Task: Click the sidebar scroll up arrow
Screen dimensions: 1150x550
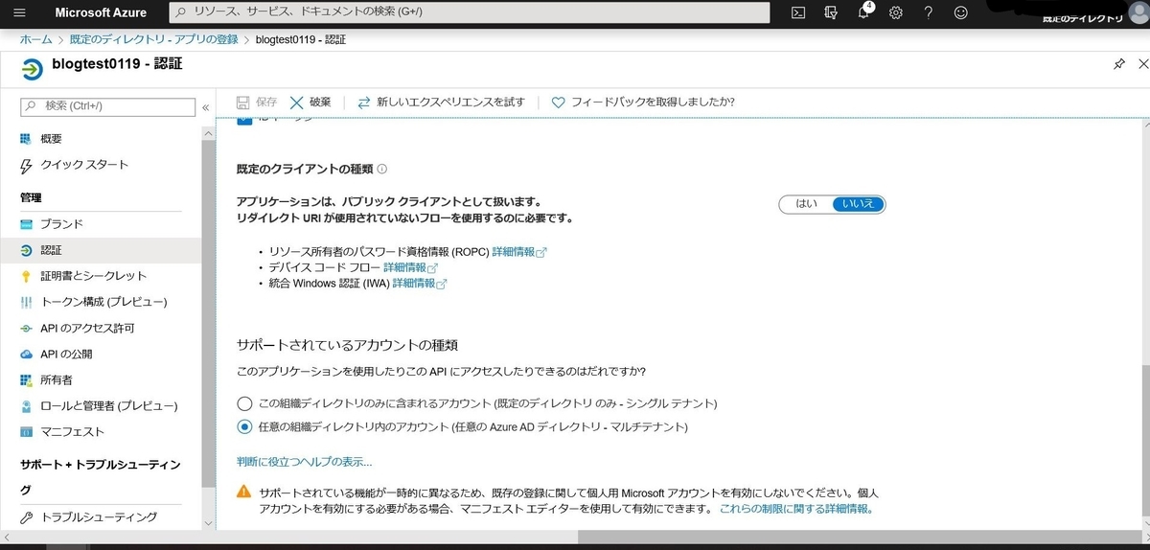Action: click(x=209, y=131)
